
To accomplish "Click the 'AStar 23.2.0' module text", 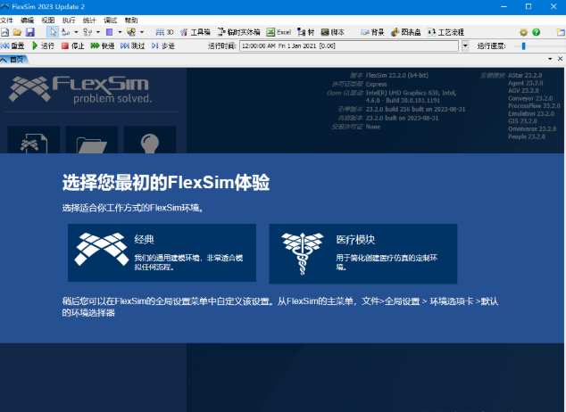I will (x=525, y=75).
